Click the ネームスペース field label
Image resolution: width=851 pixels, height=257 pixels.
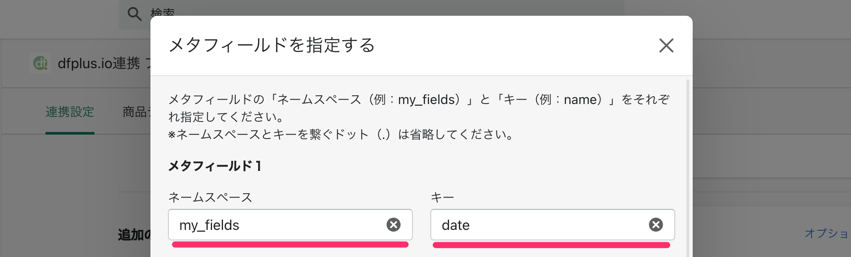210,198
